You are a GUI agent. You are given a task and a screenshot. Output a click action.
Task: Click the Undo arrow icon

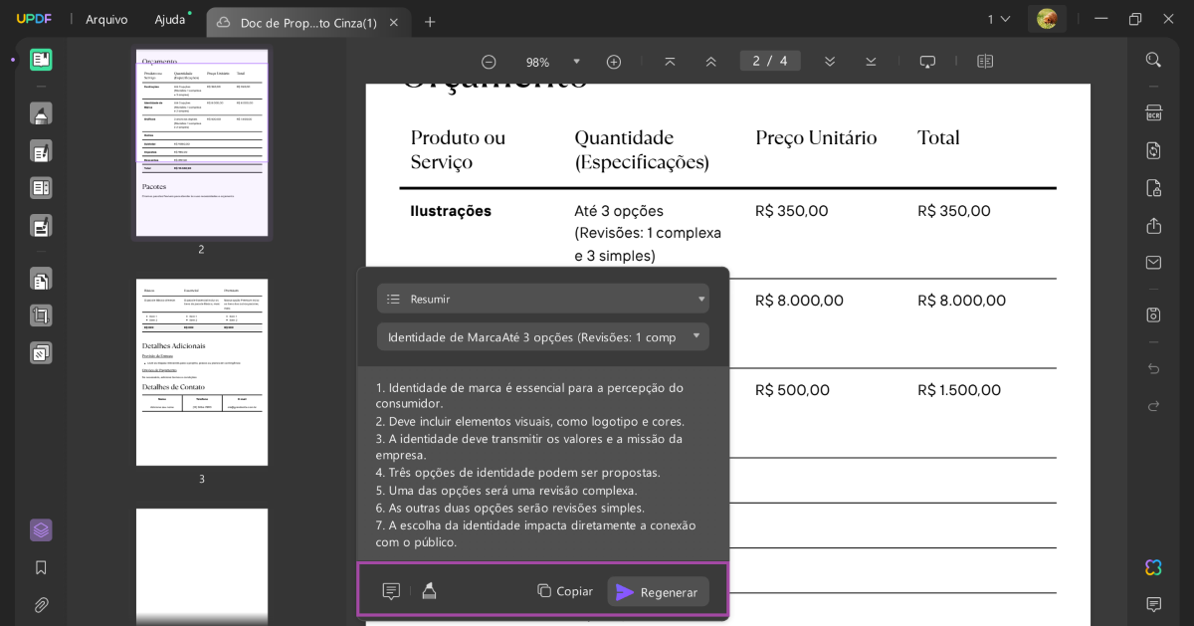(1153, 367)
